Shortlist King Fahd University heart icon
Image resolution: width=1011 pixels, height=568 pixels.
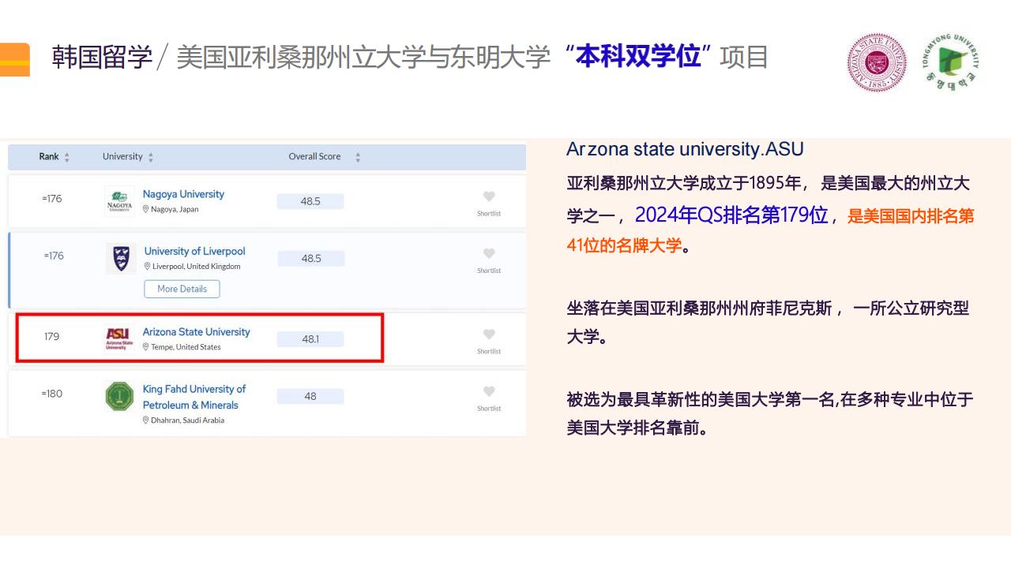click(x=489, y=391)
